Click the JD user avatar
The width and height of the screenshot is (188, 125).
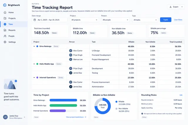tap(5, 117)
